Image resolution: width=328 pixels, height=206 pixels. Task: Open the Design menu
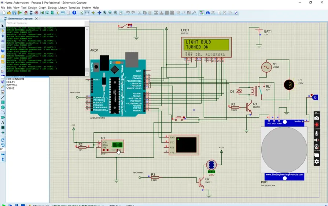tap(32, 8)
